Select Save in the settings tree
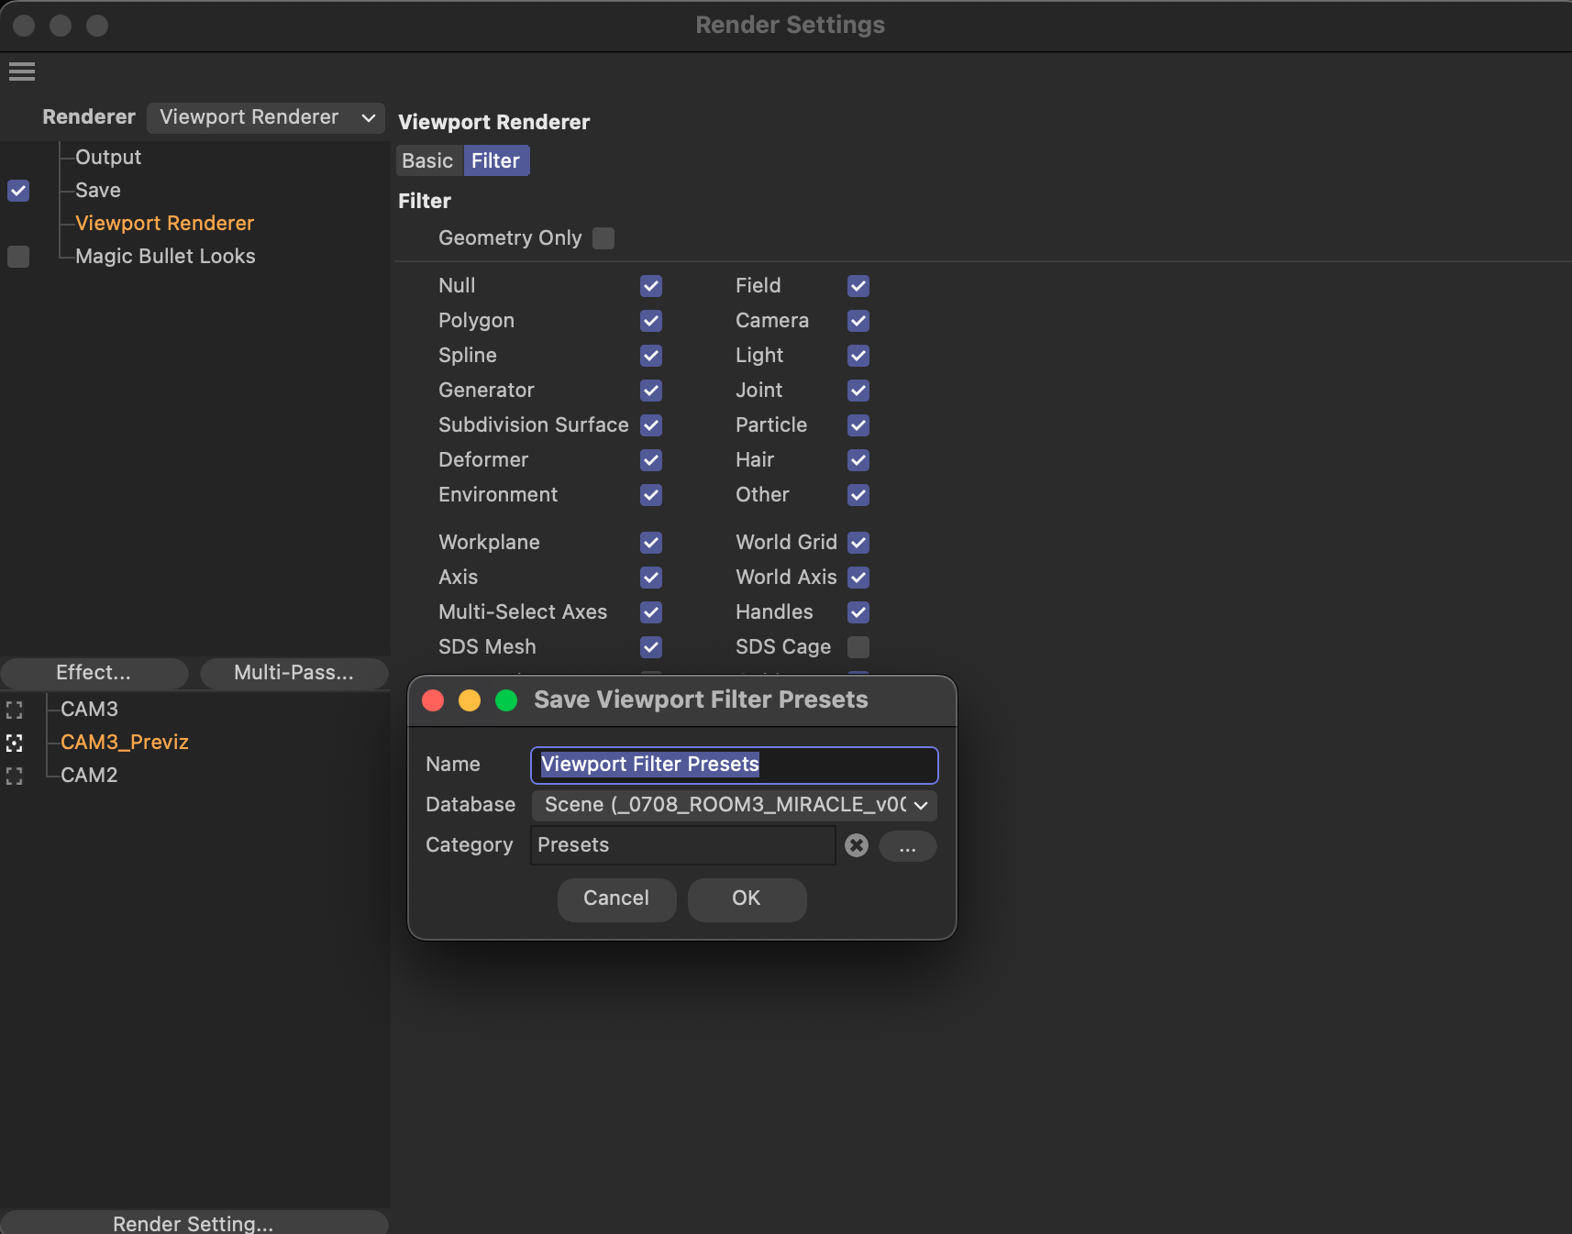 98,191
